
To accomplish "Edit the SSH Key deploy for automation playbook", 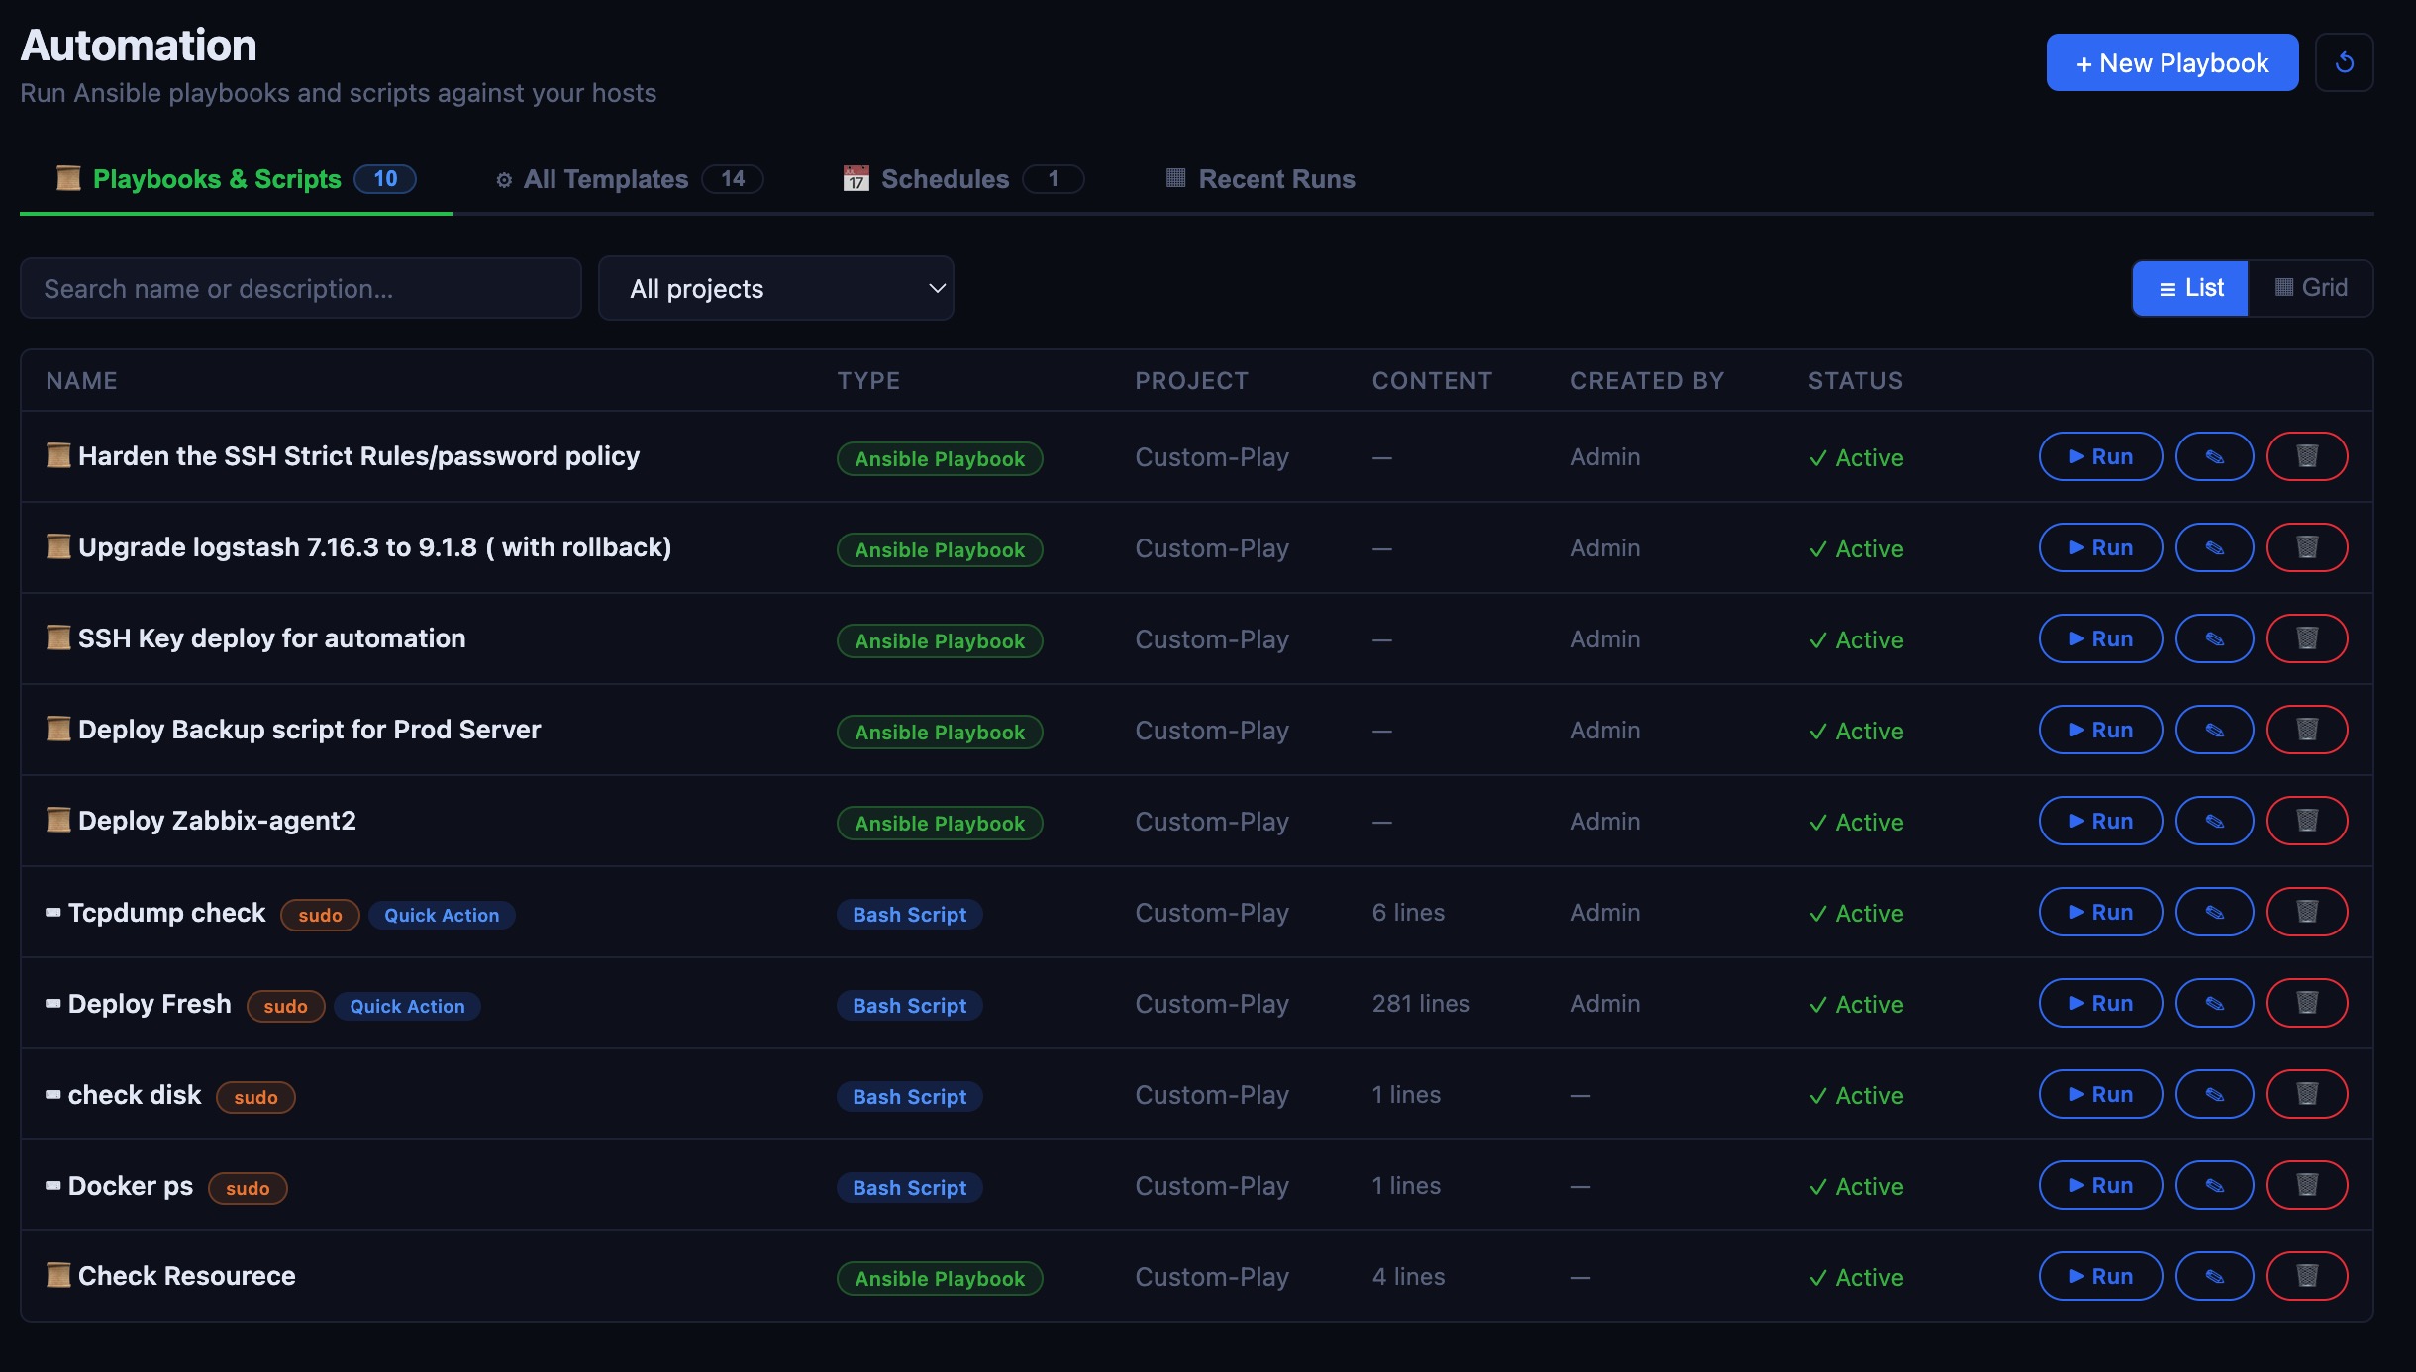I will [2214, 638].
